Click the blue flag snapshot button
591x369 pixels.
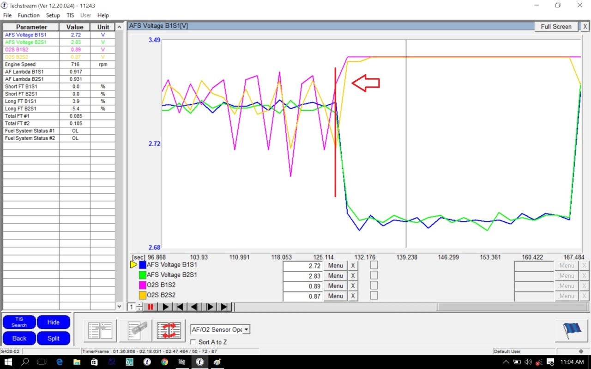572,330
